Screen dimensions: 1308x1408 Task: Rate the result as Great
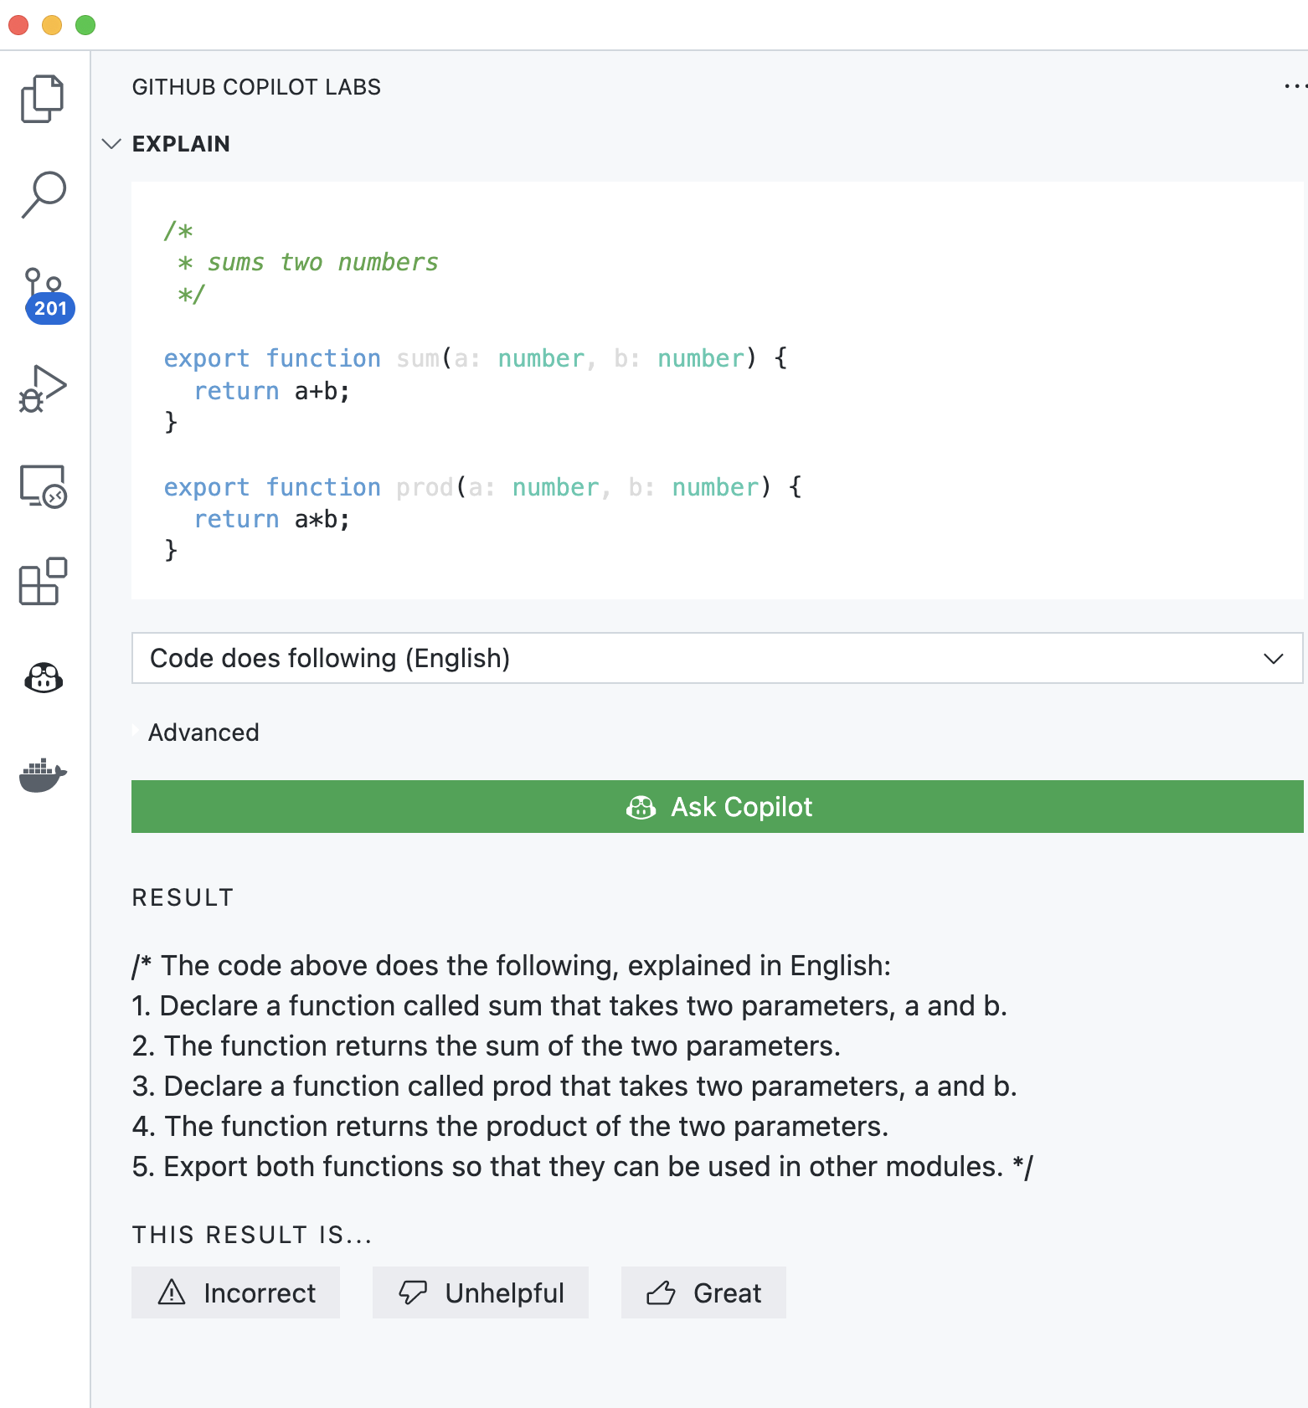tap(703, 1293)
